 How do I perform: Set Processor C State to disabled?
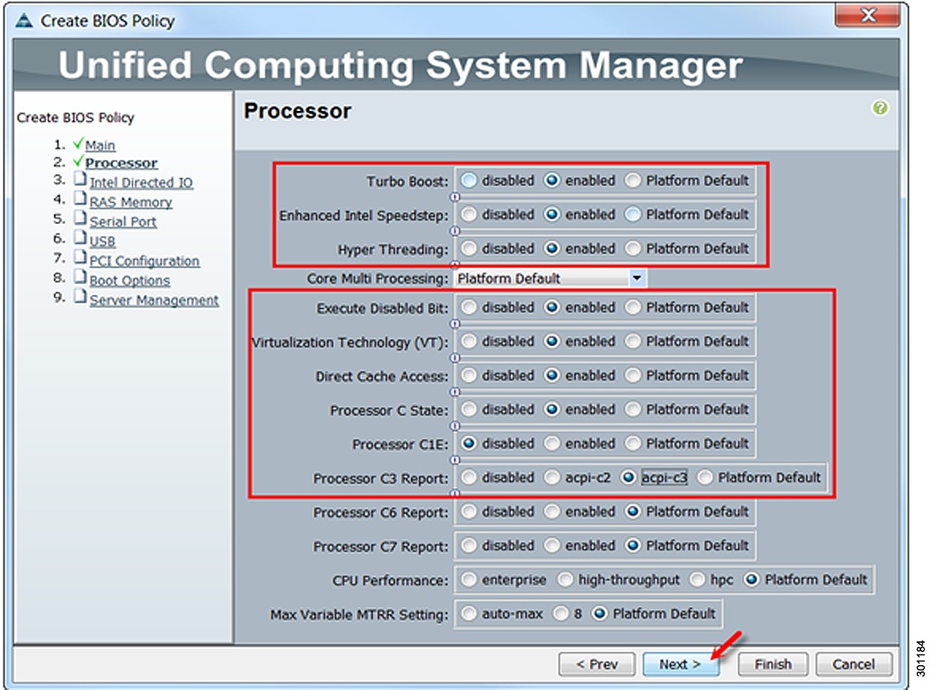pyautogui.click(x=469, y=409)
